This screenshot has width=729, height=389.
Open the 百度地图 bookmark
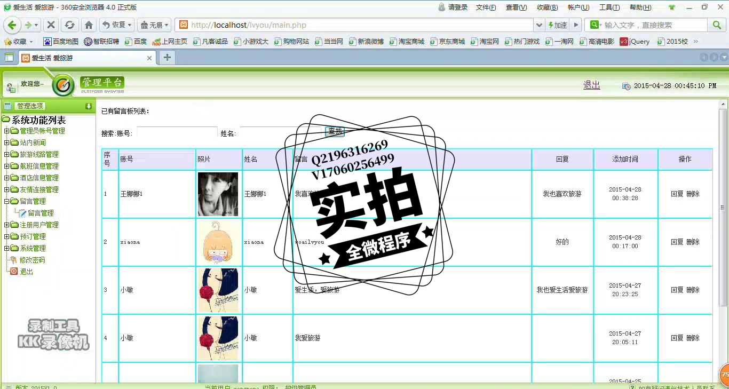pyautogui.click(x=61, y=41)
